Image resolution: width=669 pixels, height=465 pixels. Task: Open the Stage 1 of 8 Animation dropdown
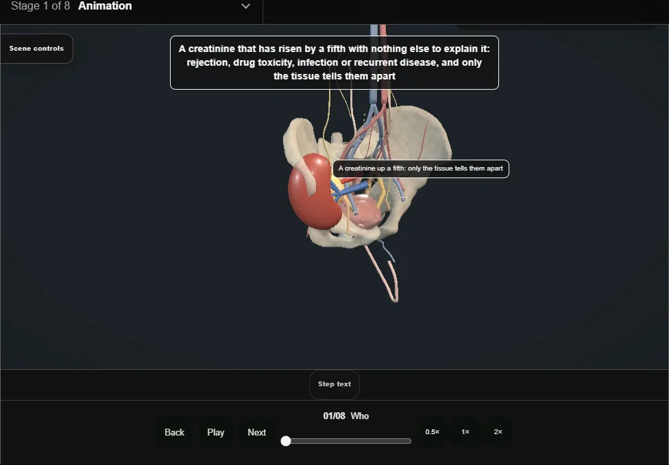[x=131, y=6]
